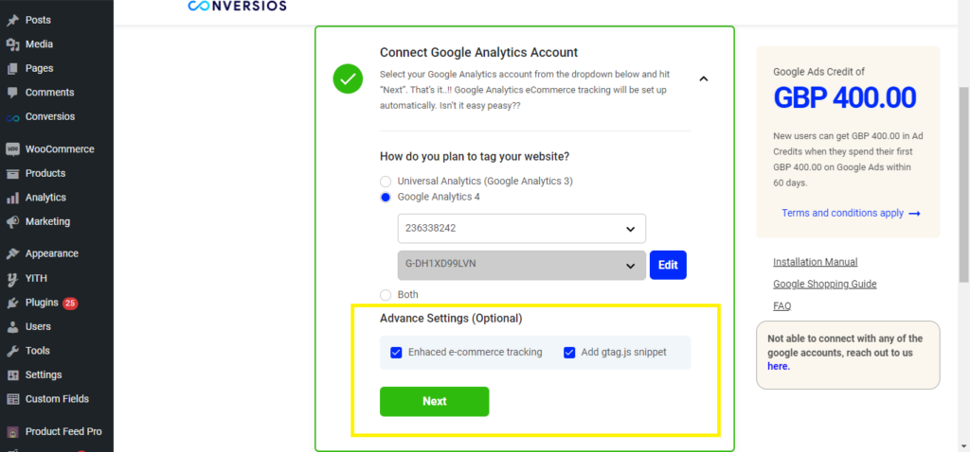This screenshot has height=452, width=970.
Task: Click the YITH icon in sidebar
Action: 12,279
